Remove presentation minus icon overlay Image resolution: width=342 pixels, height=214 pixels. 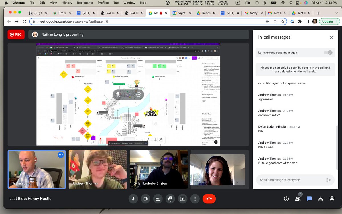[139, 94]
